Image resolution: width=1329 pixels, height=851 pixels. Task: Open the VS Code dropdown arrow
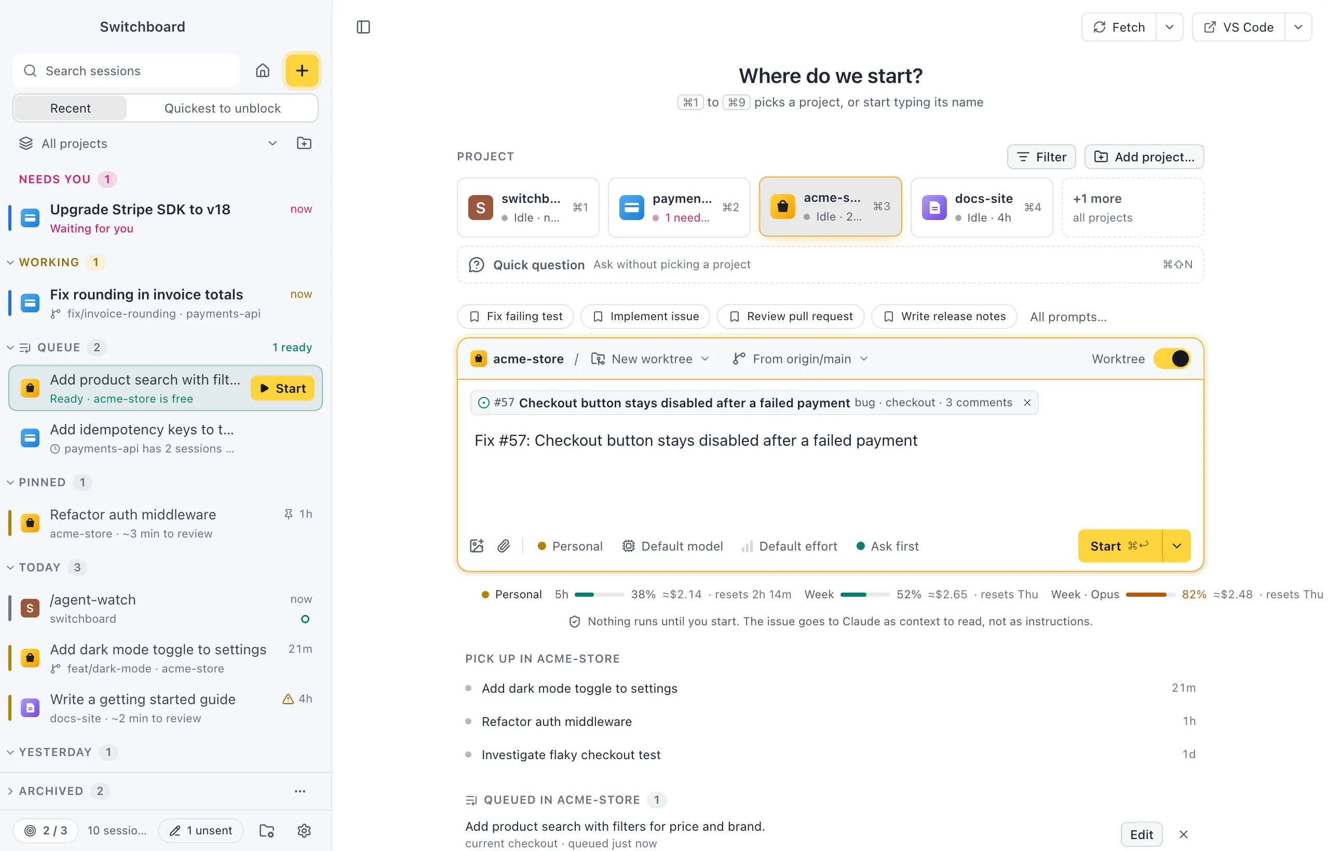(x=1298, y=27)
